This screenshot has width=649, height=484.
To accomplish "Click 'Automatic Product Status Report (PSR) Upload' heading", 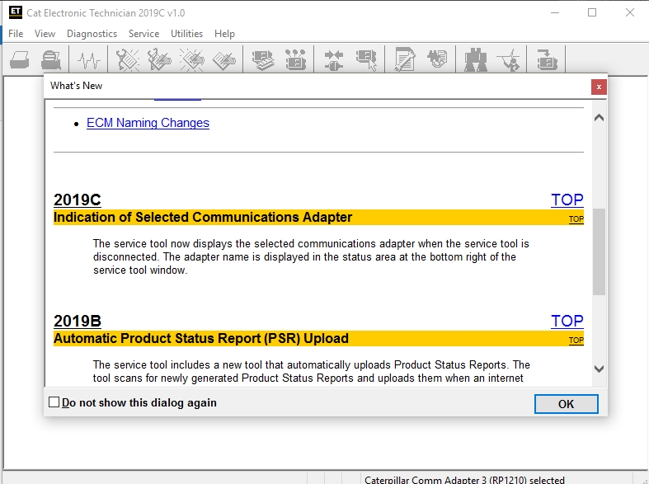I will [x=201, y=338].
